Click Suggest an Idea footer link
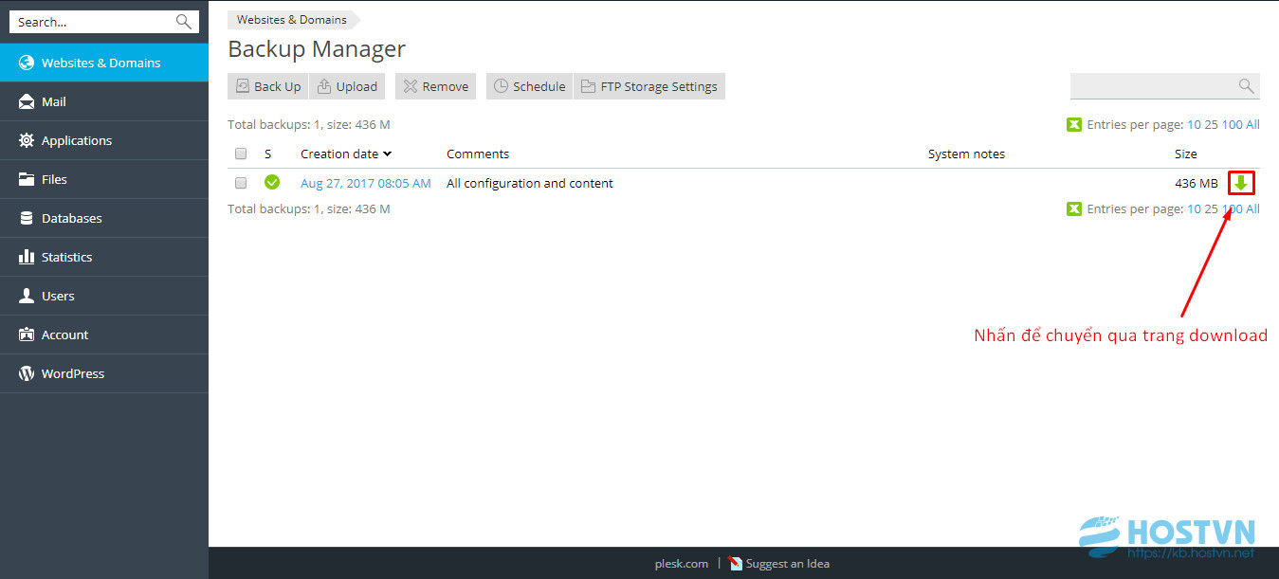Screen dimensions: 1279x579 pos(787,564)
